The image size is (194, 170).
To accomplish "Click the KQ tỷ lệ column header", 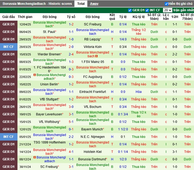I will [x=139, y=17].
